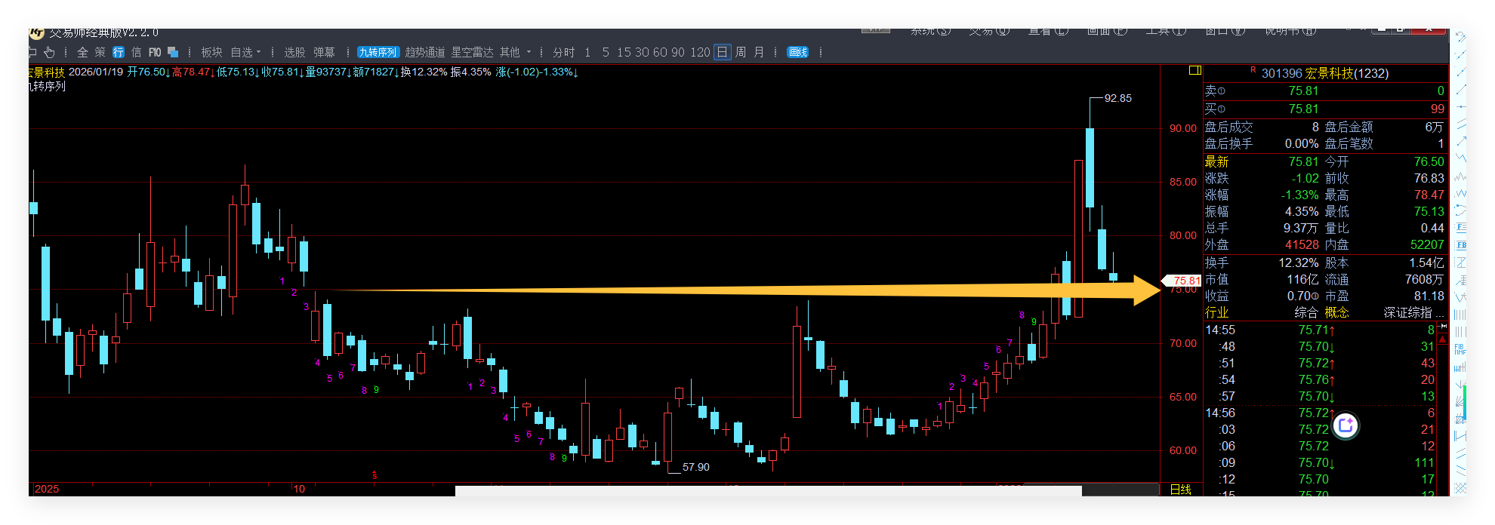The width and height of the screenshot is (1495, 525).
Task: Click the 九转序列 indicator label in chart
Action: pyautogui.click(x=47, y=86)
